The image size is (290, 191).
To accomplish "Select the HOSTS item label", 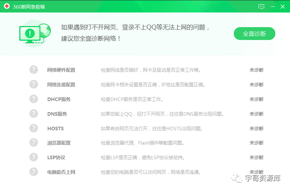I will click(x=55, y=129).
